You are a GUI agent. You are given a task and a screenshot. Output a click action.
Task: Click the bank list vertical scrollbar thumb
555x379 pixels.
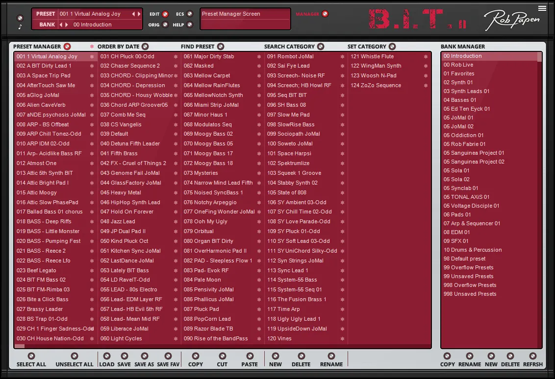click(x=540, y=57)
